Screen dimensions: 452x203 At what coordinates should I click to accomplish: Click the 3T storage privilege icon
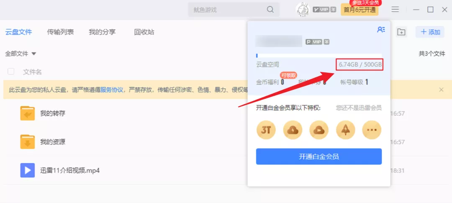click(266, 130)
